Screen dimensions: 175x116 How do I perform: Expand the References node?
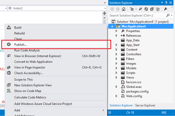coord(116,36)
